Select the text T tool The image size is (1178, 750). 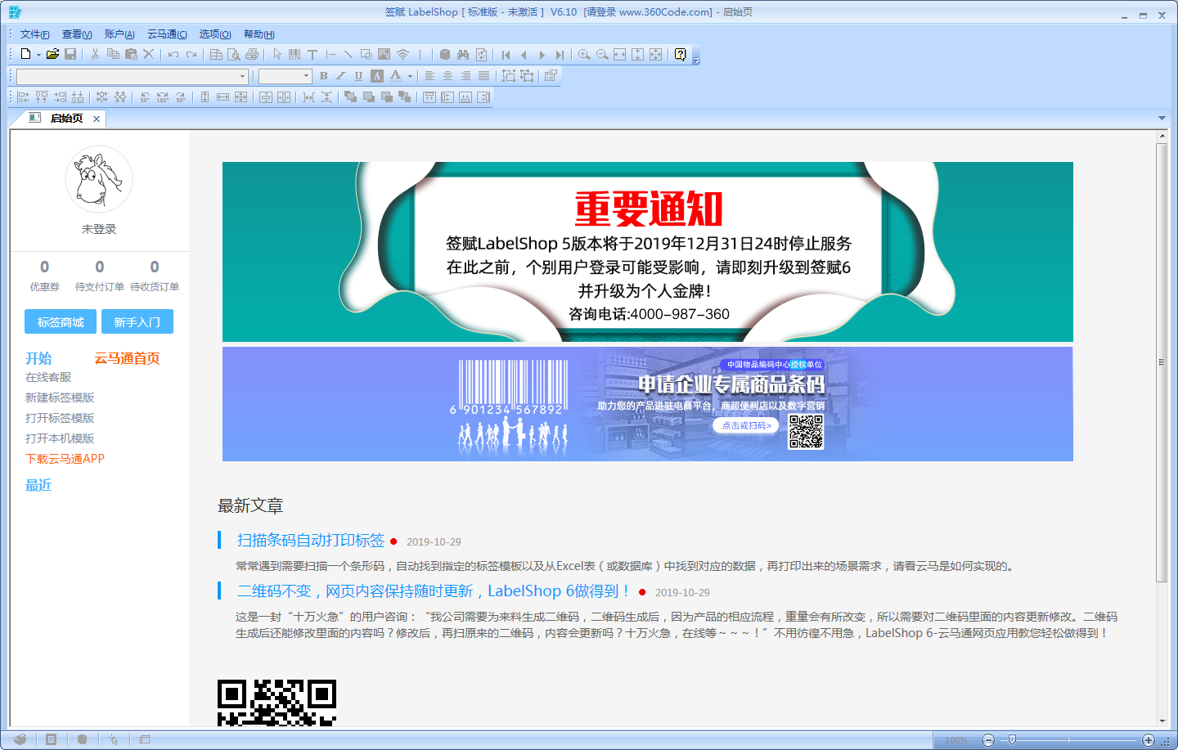tap(312, 55)
